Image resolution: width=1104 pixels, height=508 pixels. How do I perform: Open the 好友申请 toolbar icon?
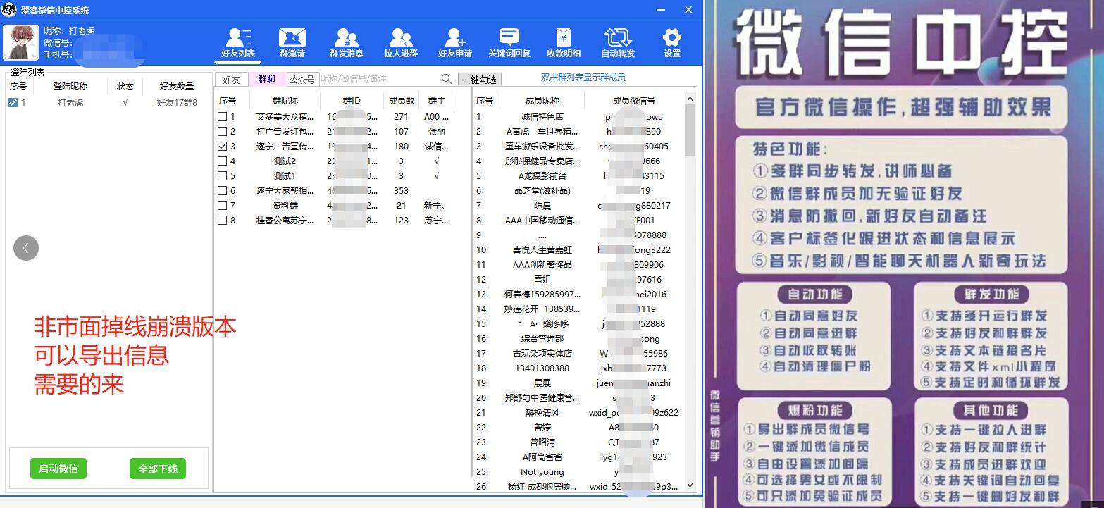[x=454, y=42]
